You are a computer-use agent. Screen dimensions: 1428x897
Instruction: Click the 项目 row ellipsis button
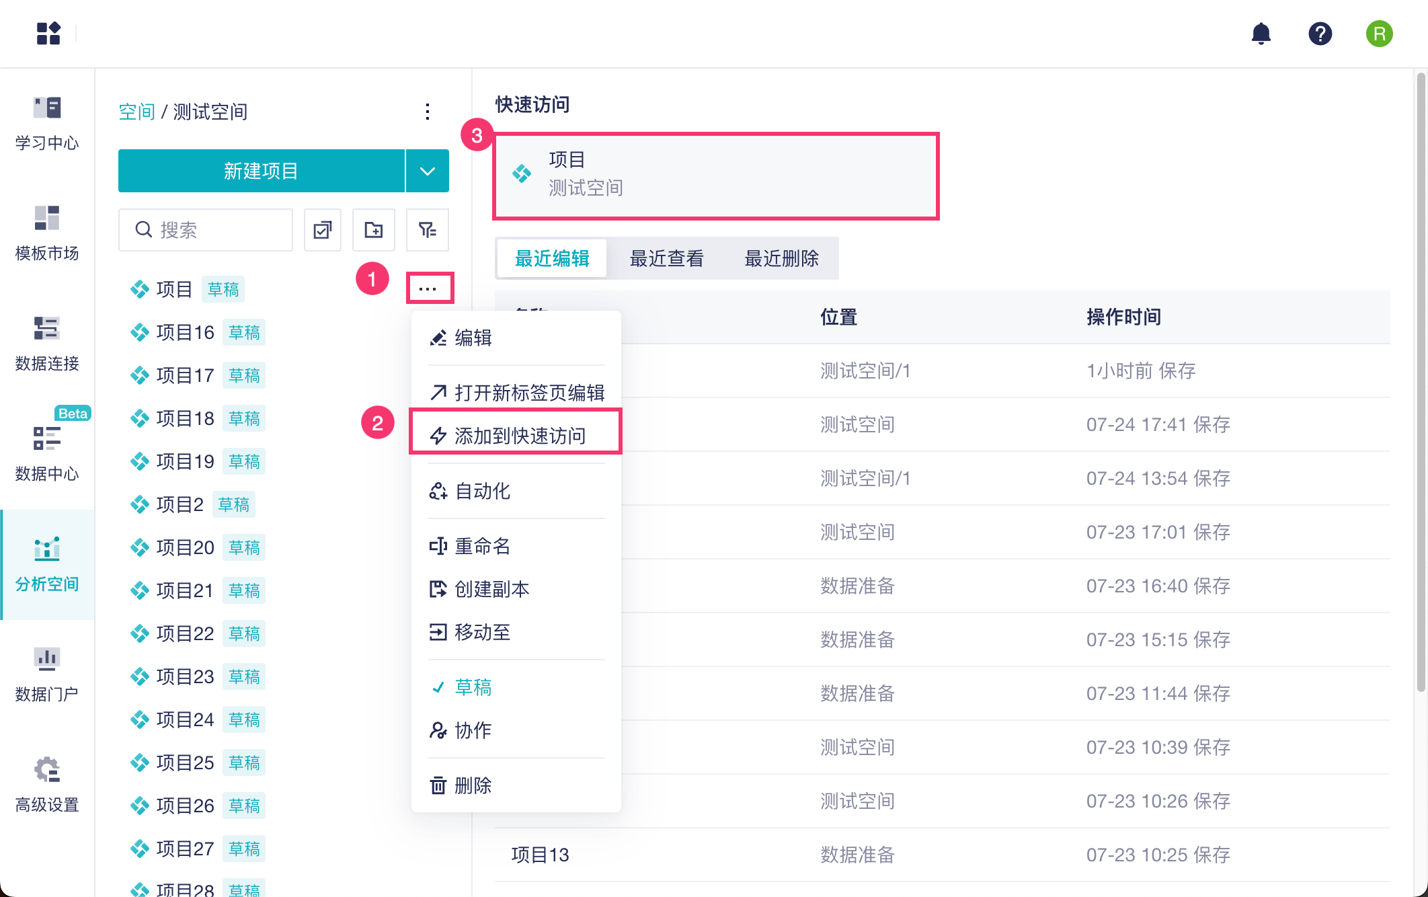428,289
